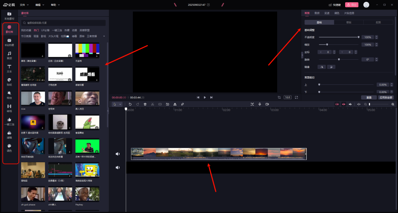Open the 音频 audio library in sidebar
The height and width of the screenshot is (213, 398).
coord(9,55)
